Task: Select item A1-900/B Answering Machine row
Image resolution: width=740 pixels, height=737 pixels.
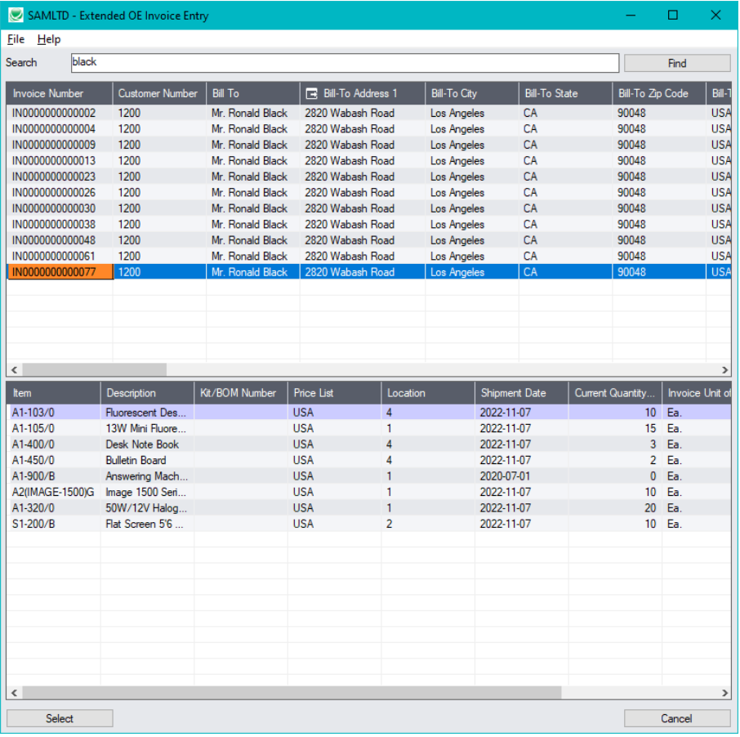Action: pyautogui.click(x=368, y=476)
